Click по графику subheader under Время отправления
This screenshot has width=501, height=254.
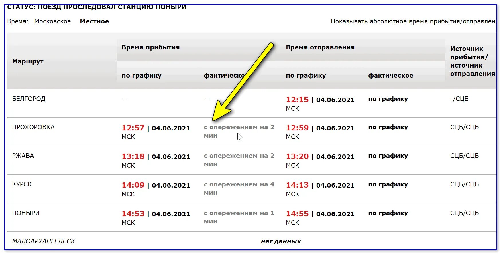[x=306, y=76]
